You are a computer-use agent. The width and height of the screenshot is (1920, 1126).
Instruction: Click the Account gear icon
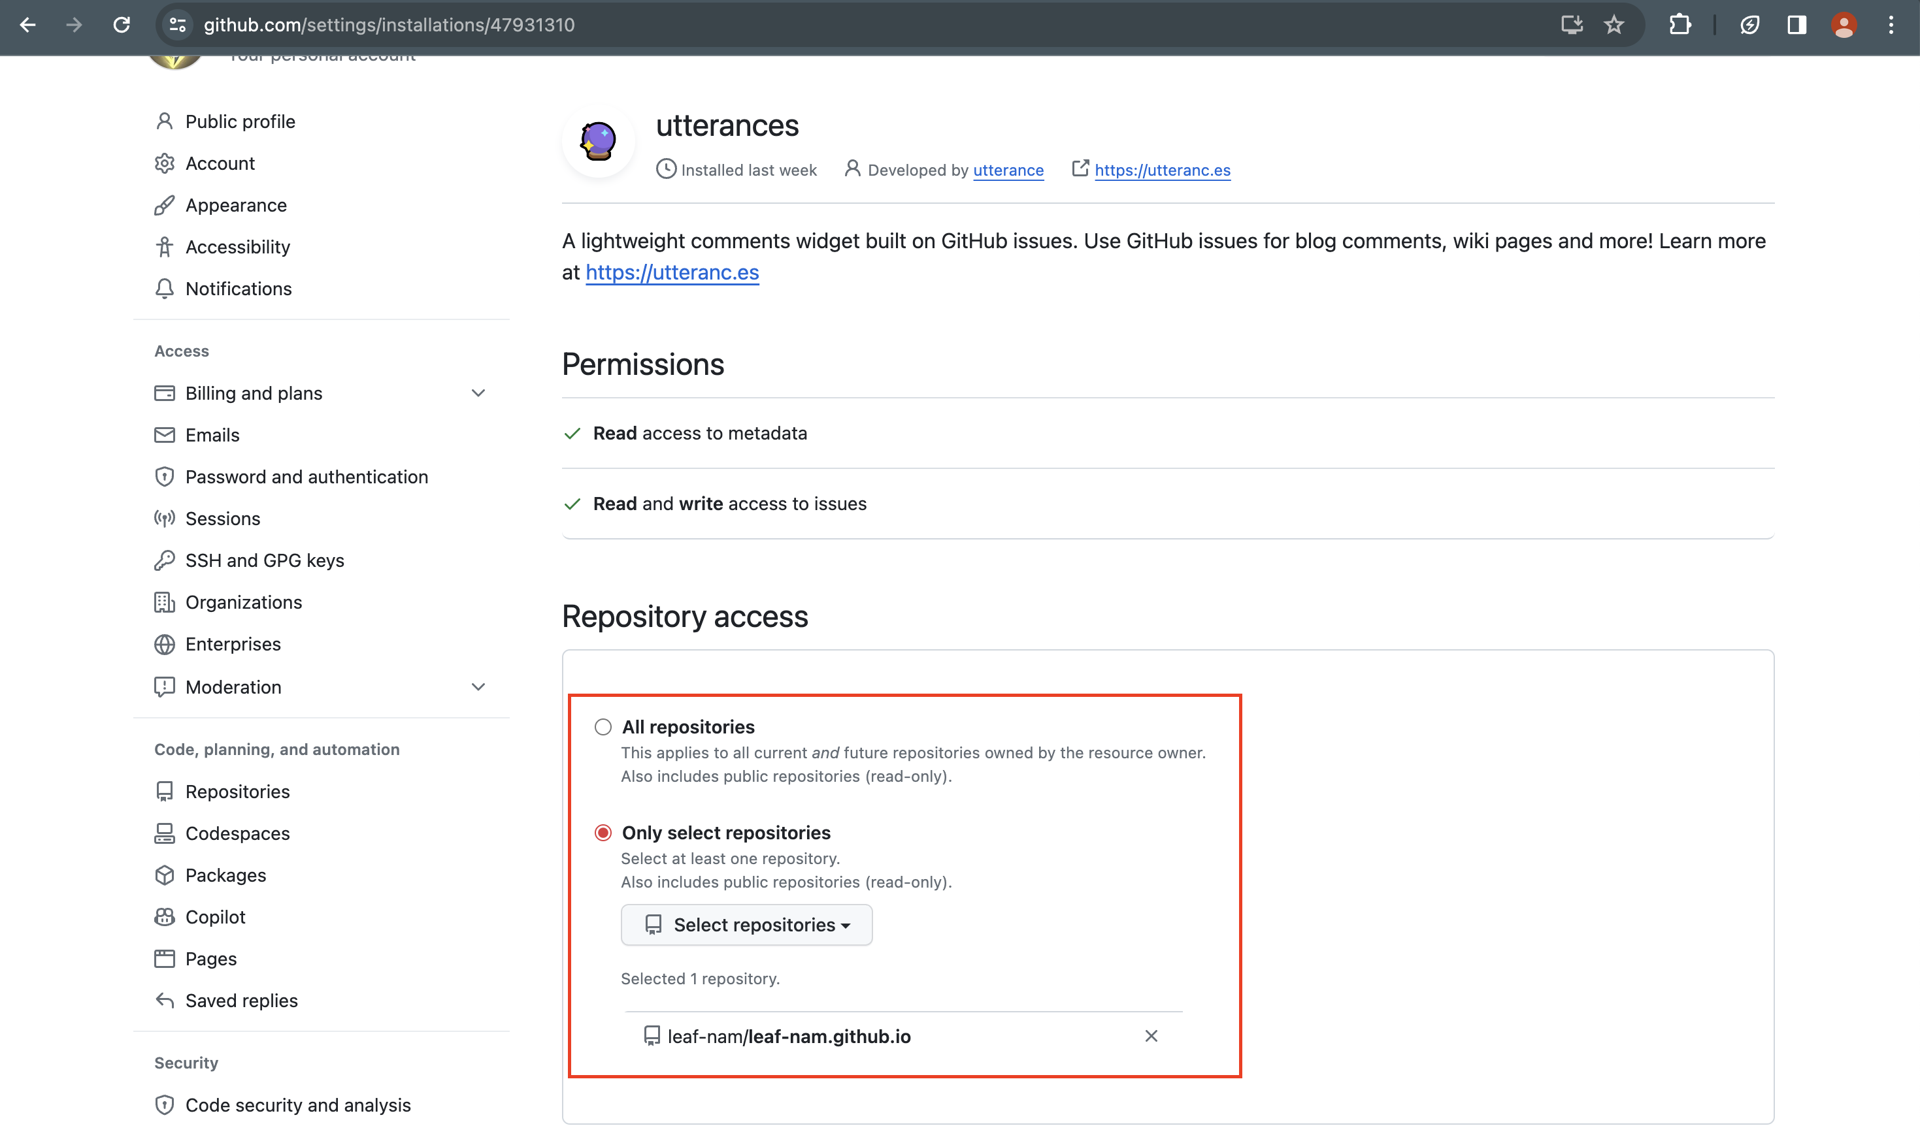[x=164, y=163]
